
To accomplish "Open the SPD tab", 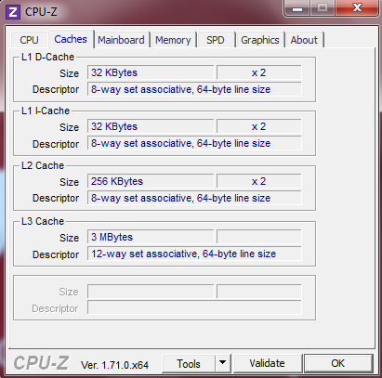I will tap(216, 40).
